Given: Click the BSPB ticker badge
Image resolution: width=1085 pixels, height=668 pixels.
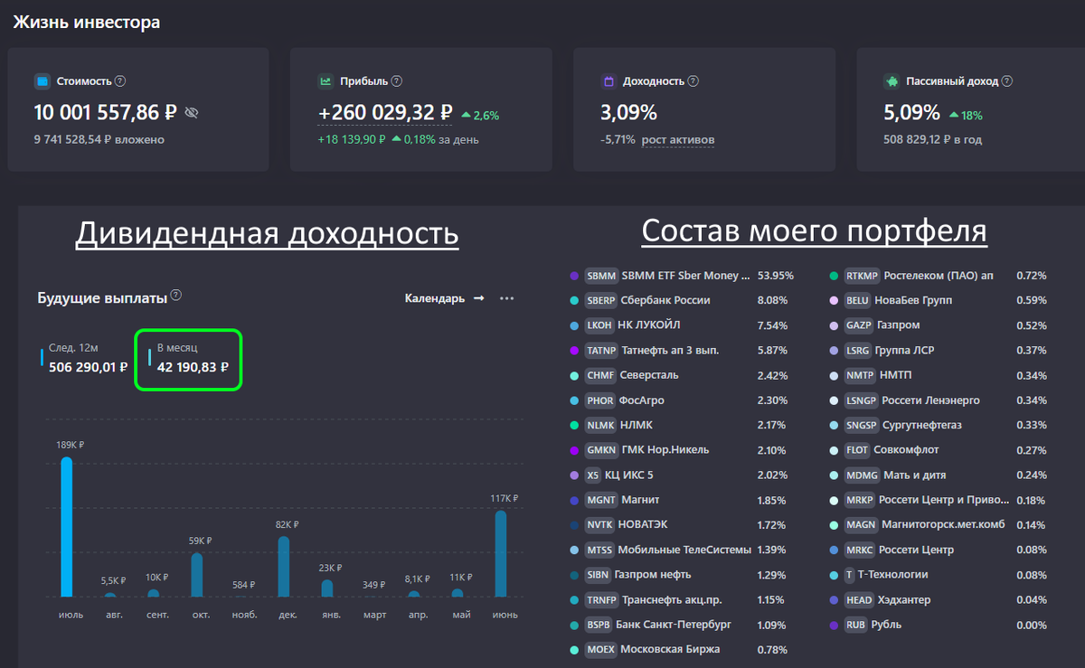Looking at the screenshot, I should coord(599,625).
